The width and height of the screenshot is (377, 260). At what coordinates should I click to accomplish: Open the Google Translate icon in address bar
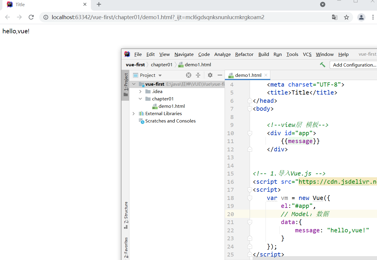[335, 17]
